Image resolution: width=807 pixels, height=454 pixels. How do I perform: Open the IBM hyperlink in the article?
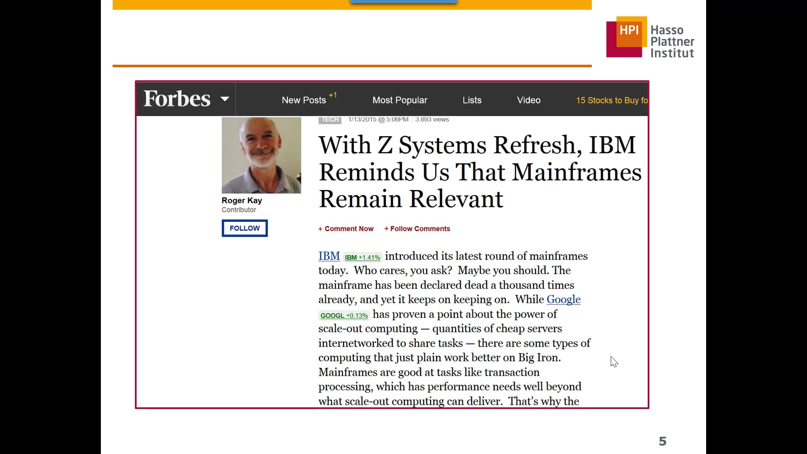point(329,256)
